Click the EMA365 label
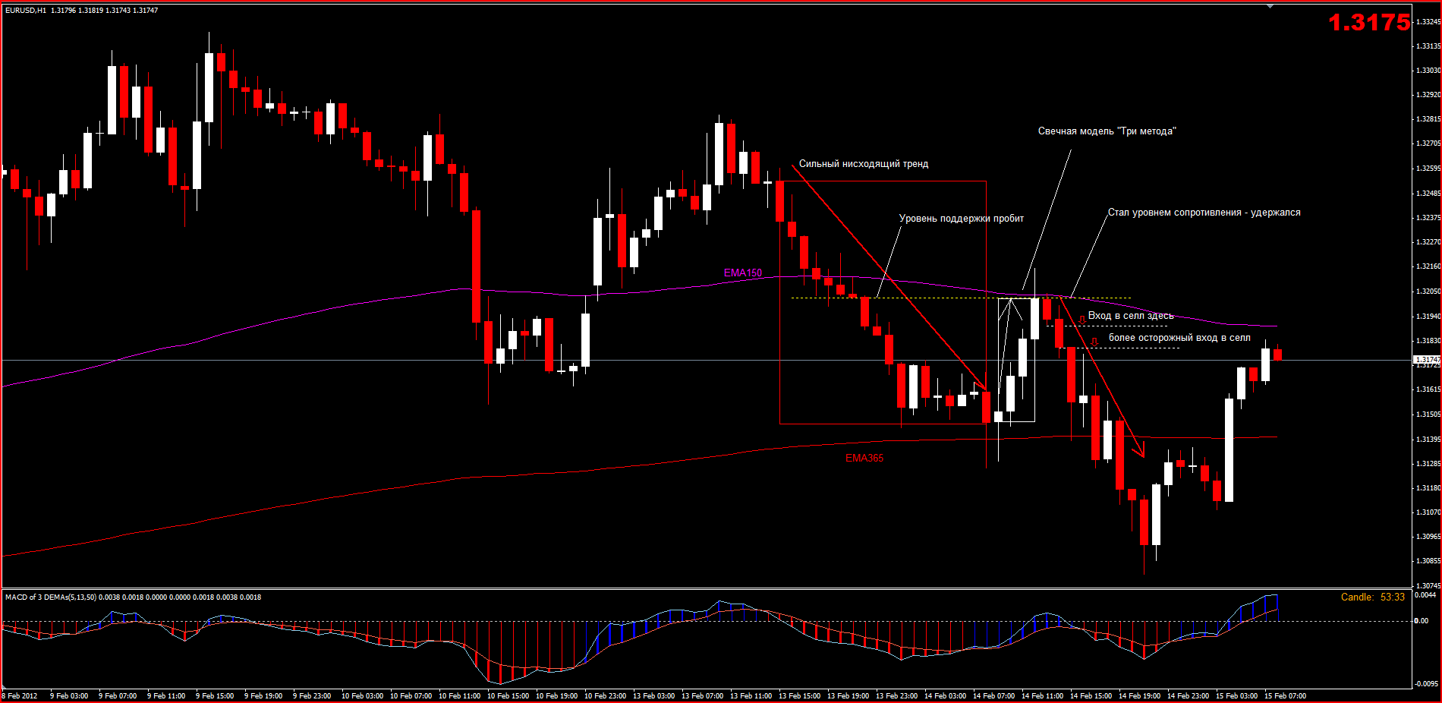Viewport: 1442px width, 703px height. click(864, 458)
